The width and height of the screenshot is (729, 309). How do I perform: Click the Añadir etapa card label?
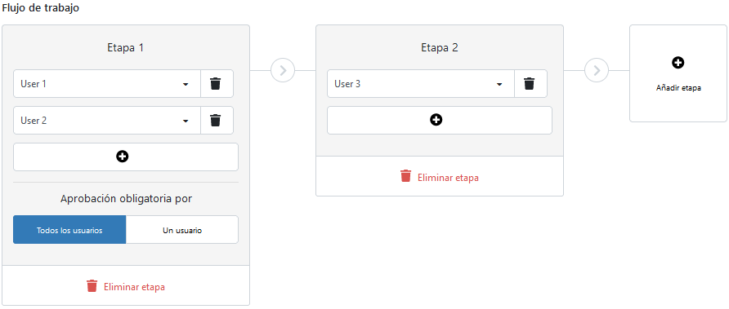(678, 88)
